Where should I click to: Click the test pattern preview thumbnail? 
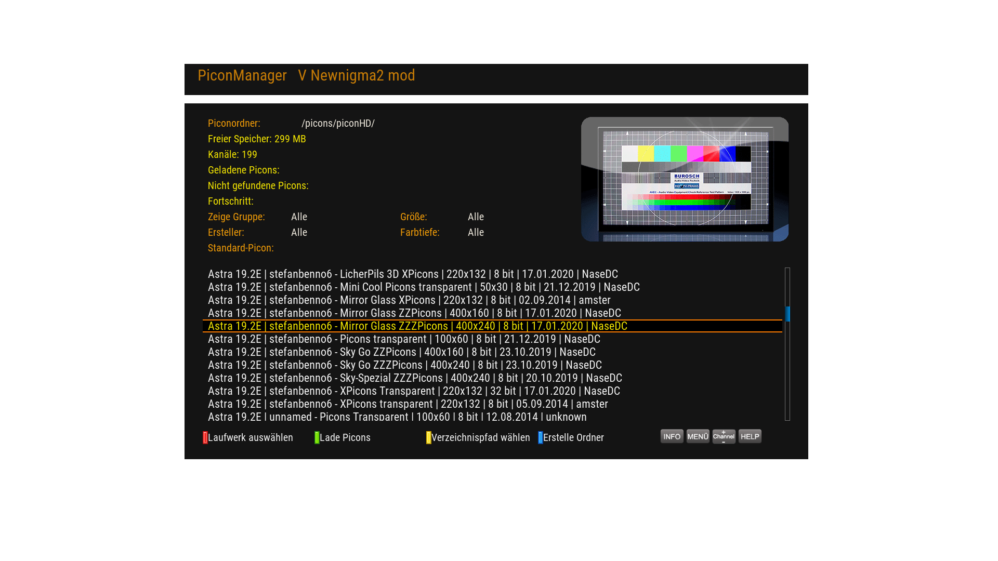[685, 179]
